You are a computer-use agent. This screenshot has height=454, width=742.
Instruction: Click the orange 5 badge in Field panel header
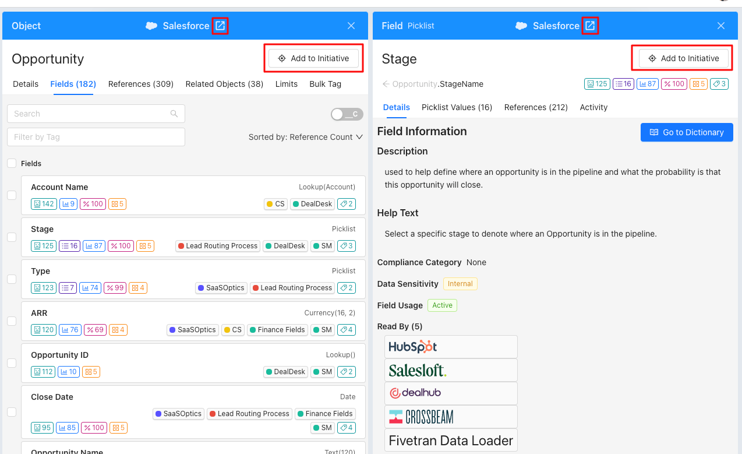[698, 84]
